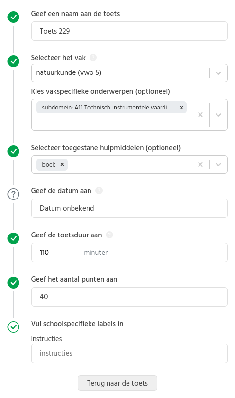Expand the vakspecifieke onderwerpen dropdown

pos(218,115)
